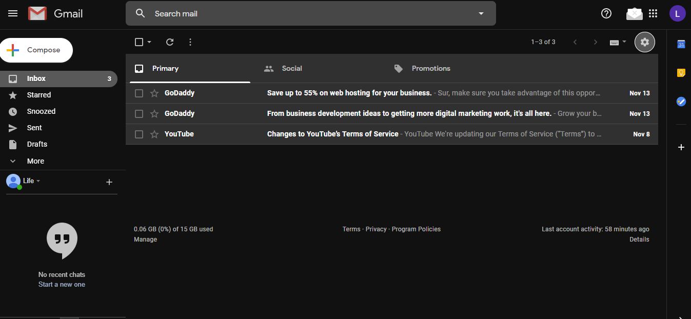Viewport: 691px width, 319px height.
Task: Open Google Calendar in side panel
Action: coord(681,45)
